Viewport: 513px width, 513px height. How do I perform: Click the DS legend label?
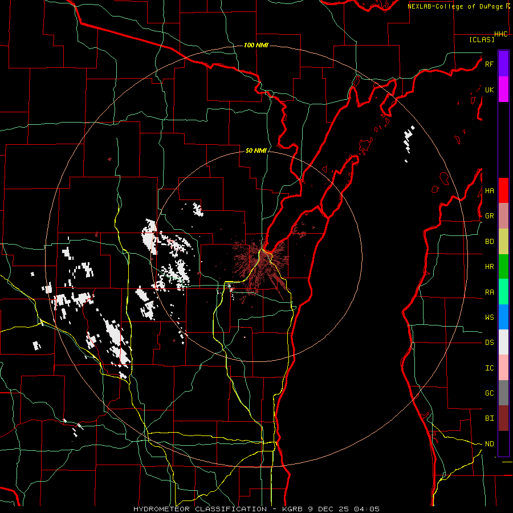(489, 343)
